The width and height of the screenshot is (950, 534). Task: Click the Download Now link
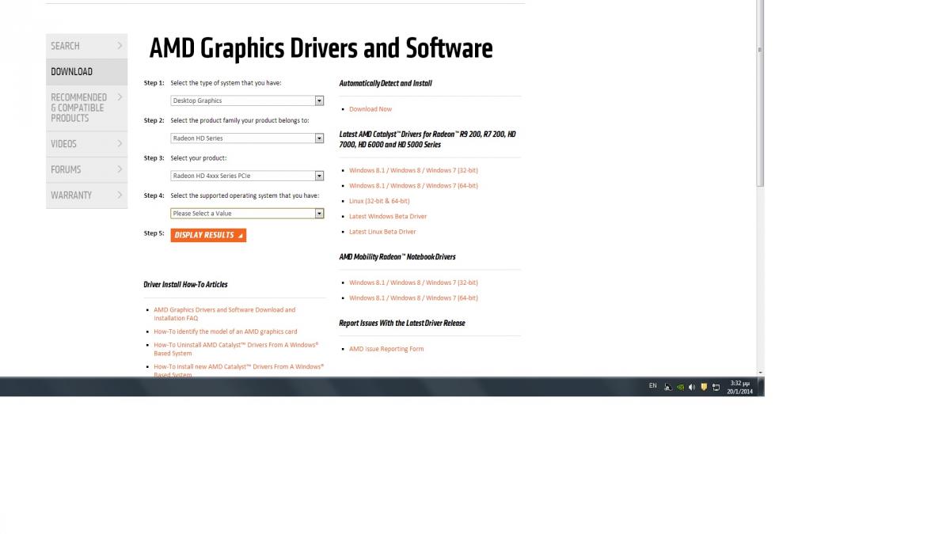[370, 109]
